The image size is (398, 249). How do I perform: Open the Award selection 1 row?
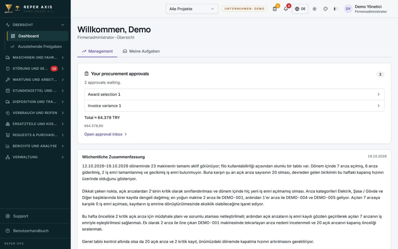pos(234,94)
